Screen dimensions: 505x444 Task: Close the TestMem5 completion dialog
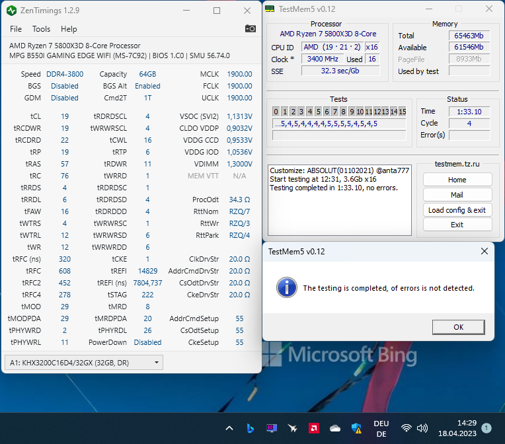[x=484, y=251]
